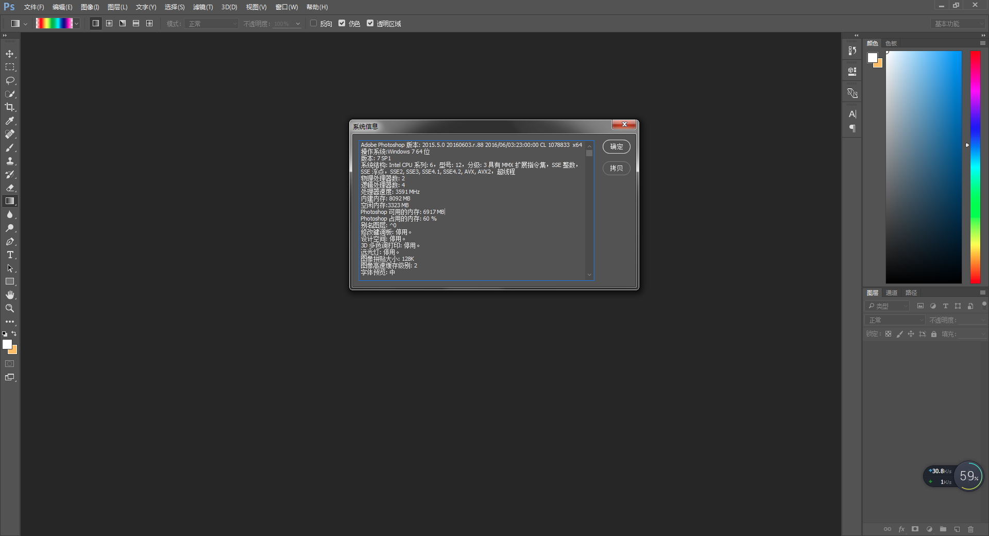Open the 文件(F) menu
989x536 pixels.
(x=34, y=7)
